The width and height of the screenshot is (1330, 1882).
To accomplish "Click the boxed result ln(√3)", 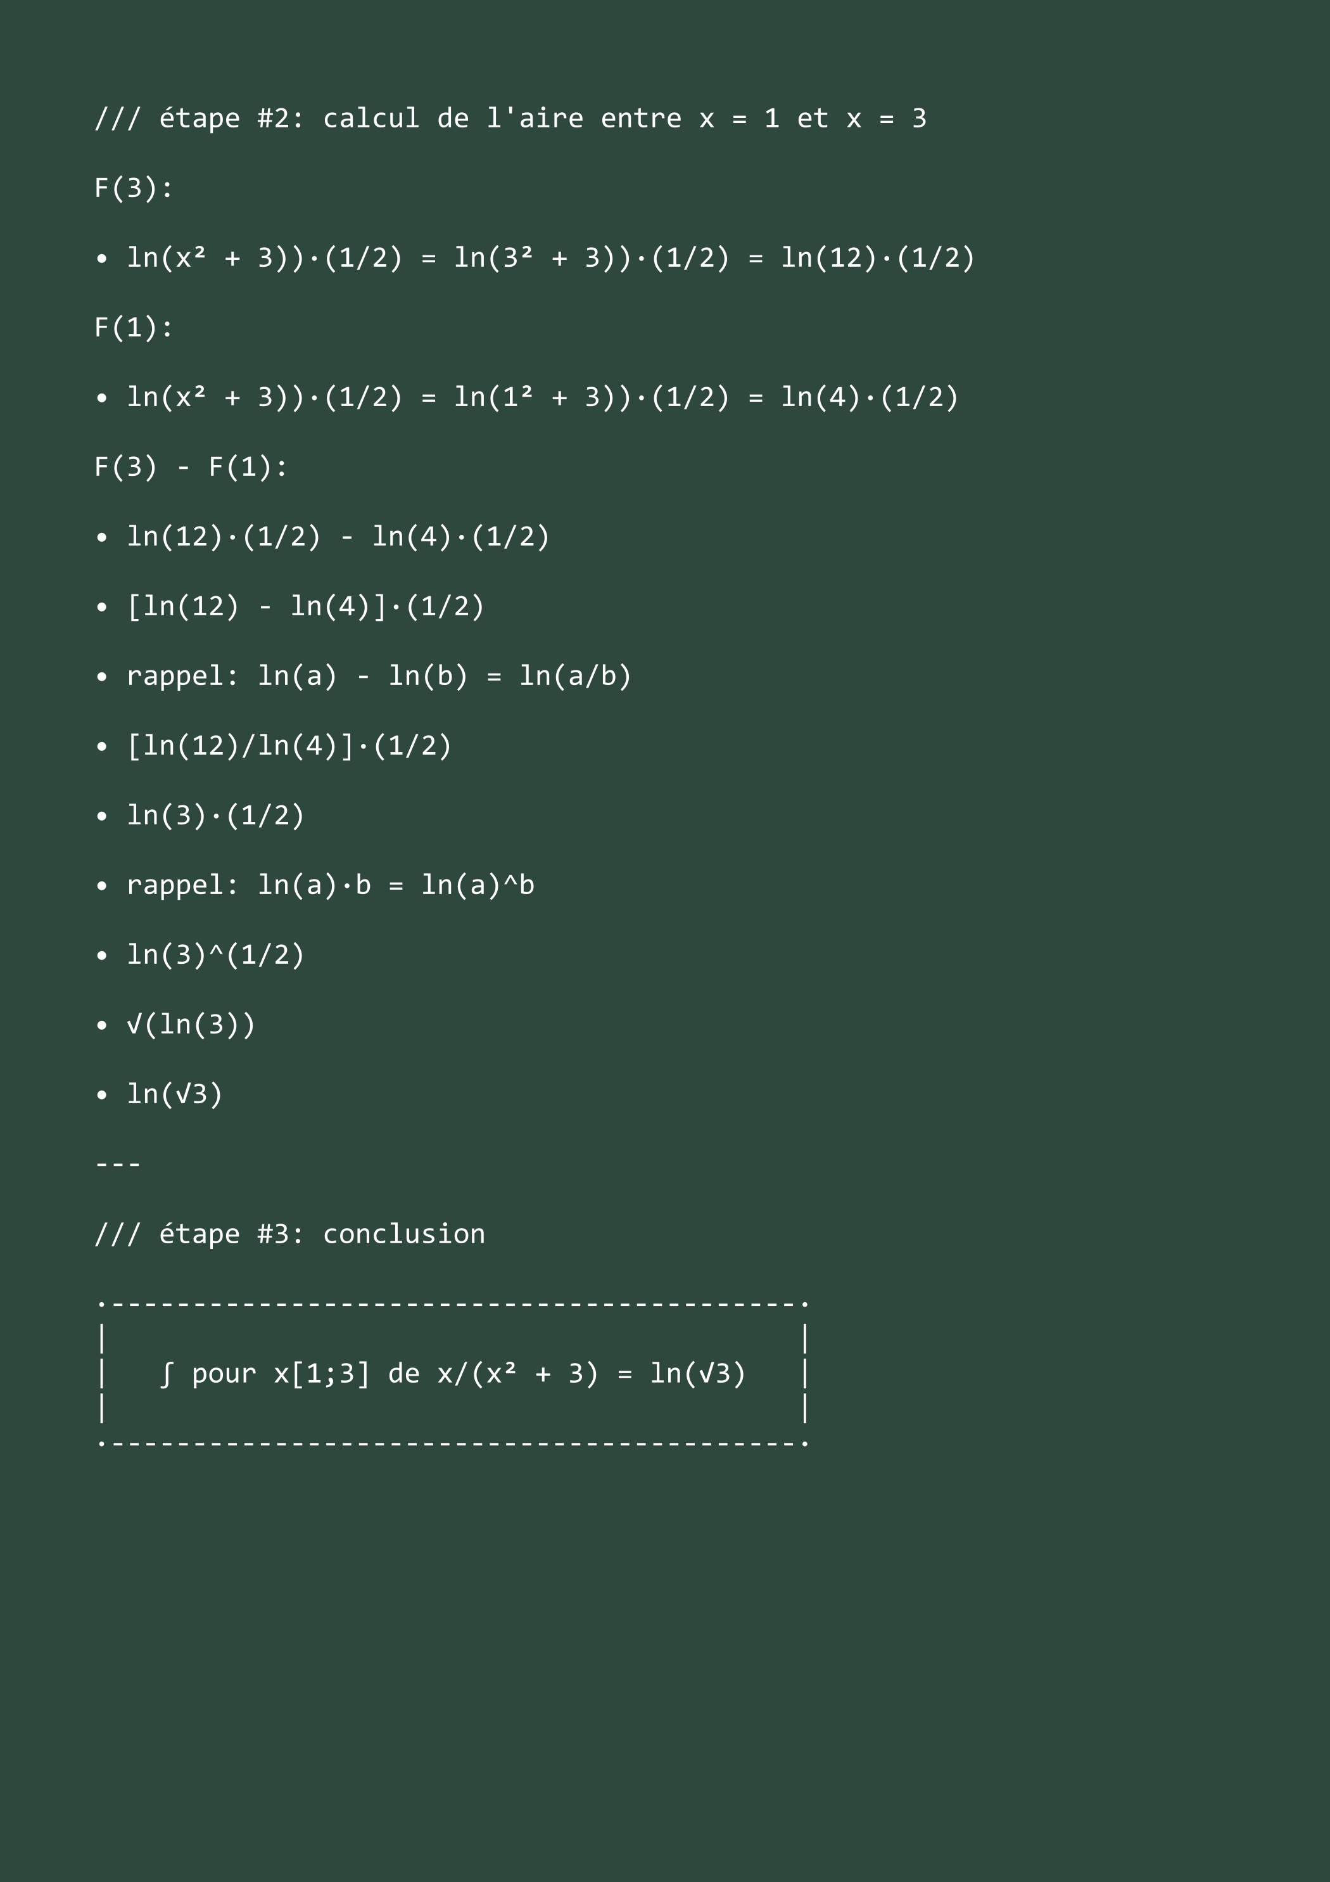I will (698, 1374).
